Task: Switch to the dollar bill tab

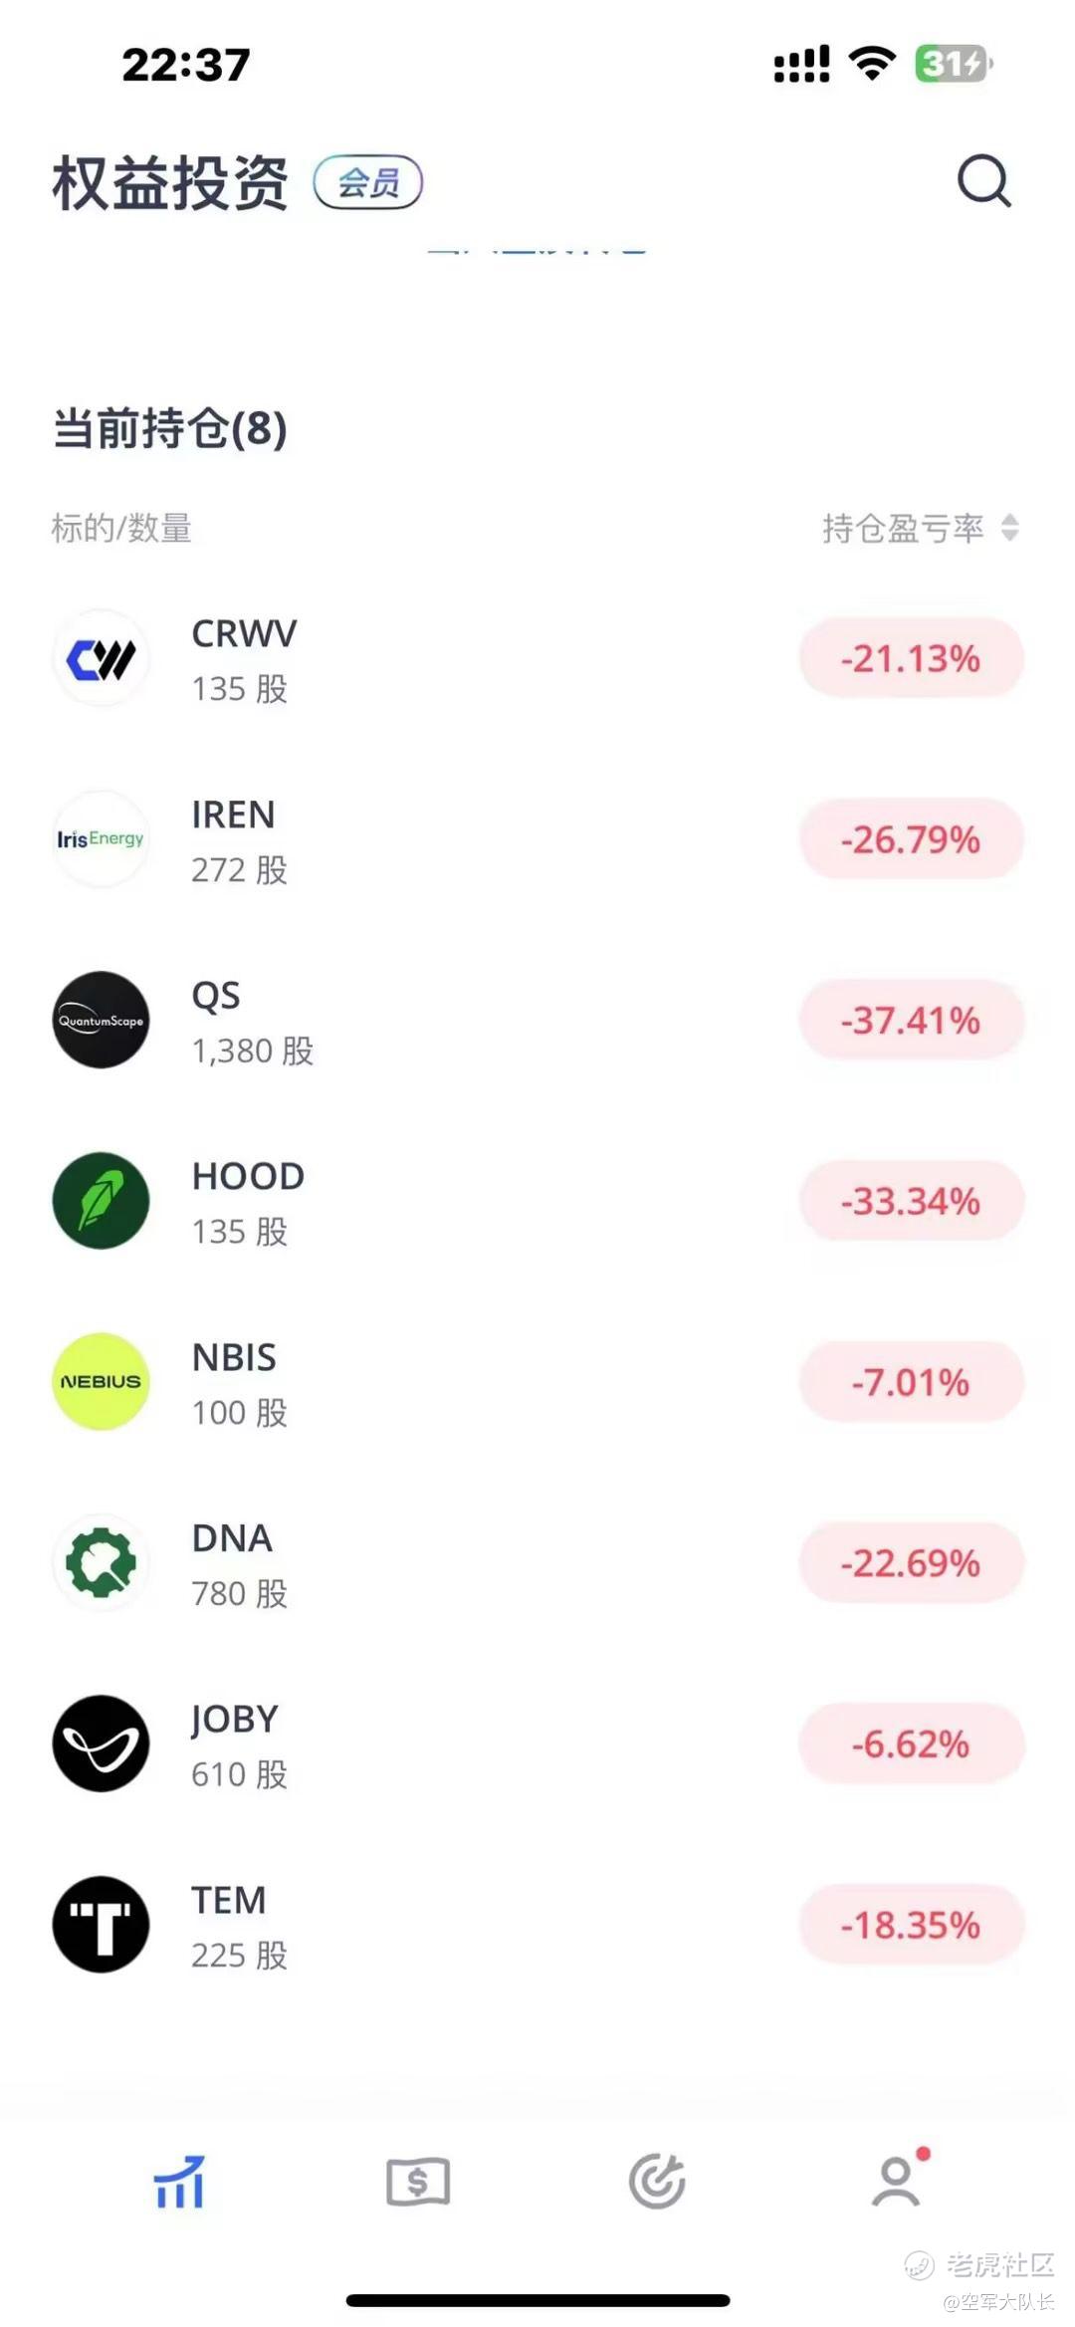Action: (418, 2182)
